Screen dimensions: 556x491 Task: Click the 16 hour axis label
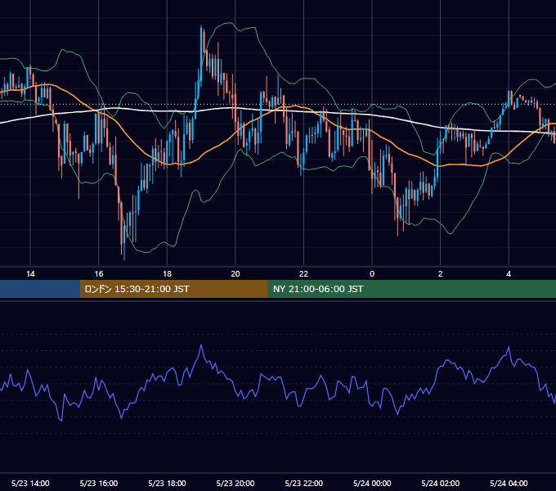click(x=99, y=274)
